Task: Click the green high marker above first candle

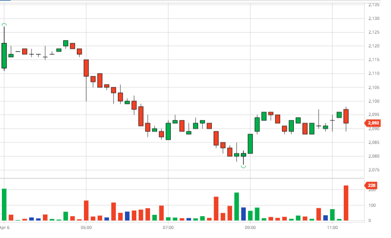Action: click(x=4, y=25)
